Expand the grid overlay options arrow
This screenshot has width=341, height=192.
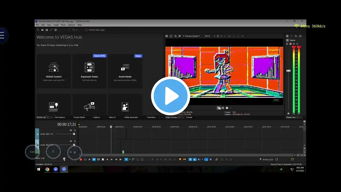221,36
